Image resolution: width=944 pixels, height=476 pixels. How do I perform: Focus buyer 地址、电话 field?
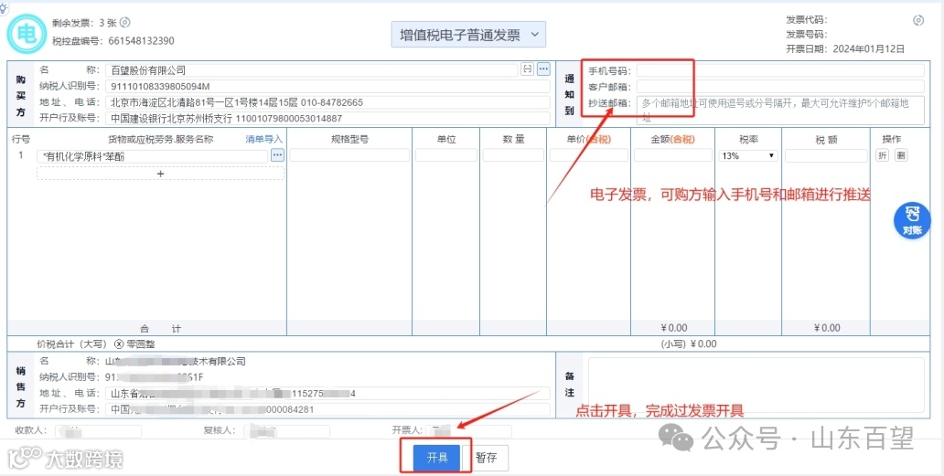click(327, 102)
